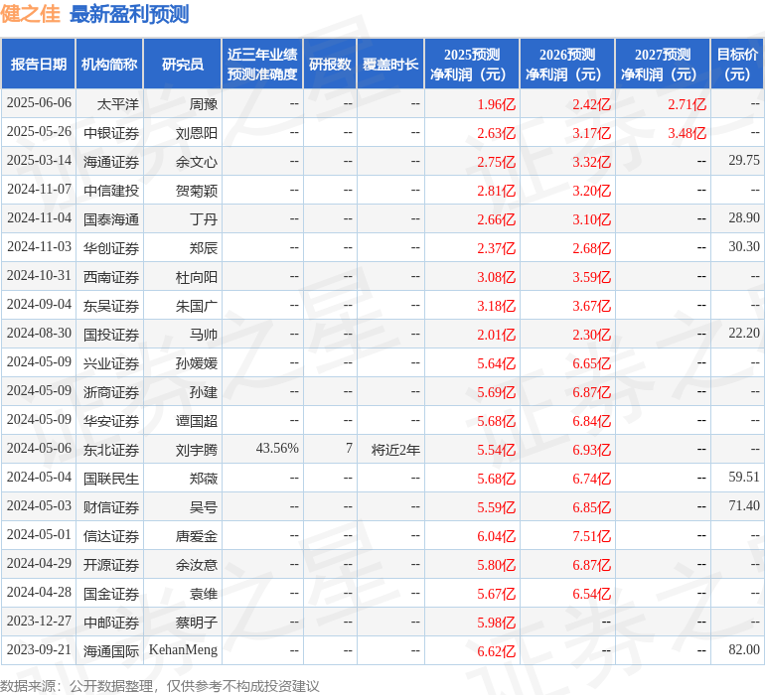This screenshot has width=765, height=695.
Task: Click the 2026预测净利润 column header
Action: coord(567,64)
